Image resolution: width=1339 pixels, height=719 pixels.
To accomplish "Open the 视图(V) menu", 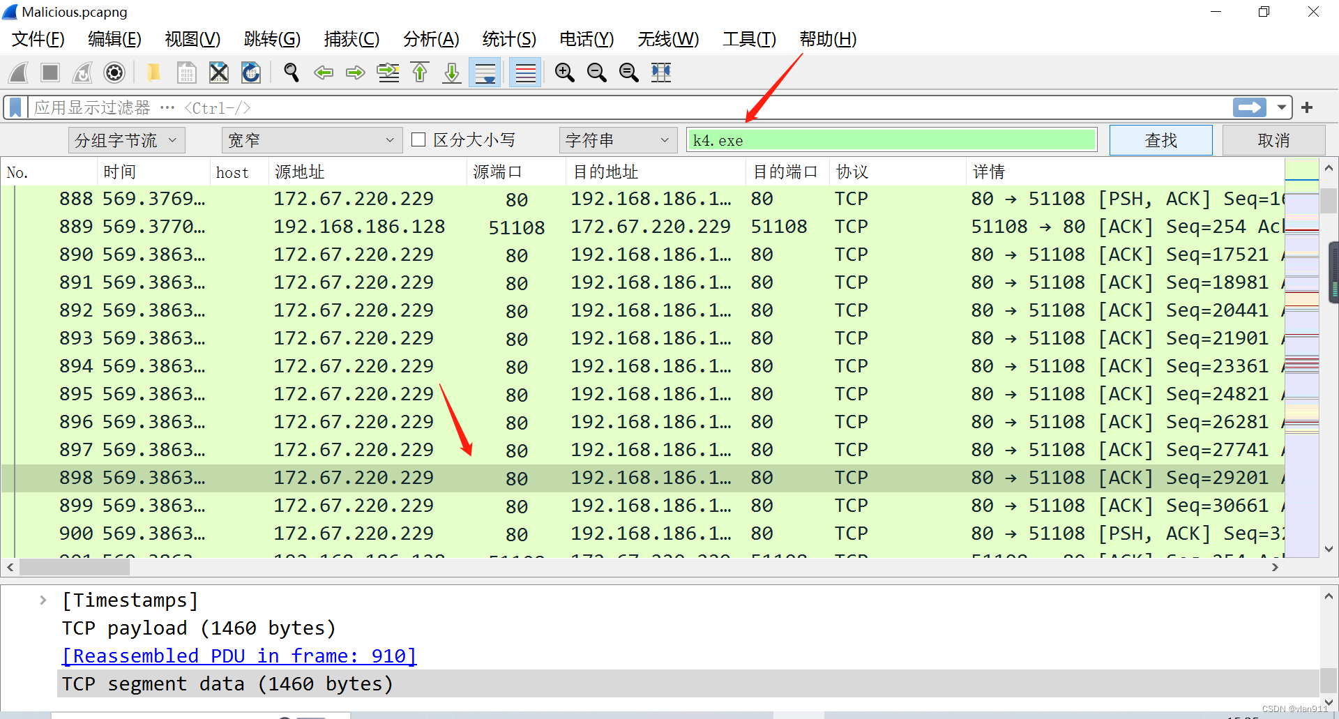I will point(192,39).
